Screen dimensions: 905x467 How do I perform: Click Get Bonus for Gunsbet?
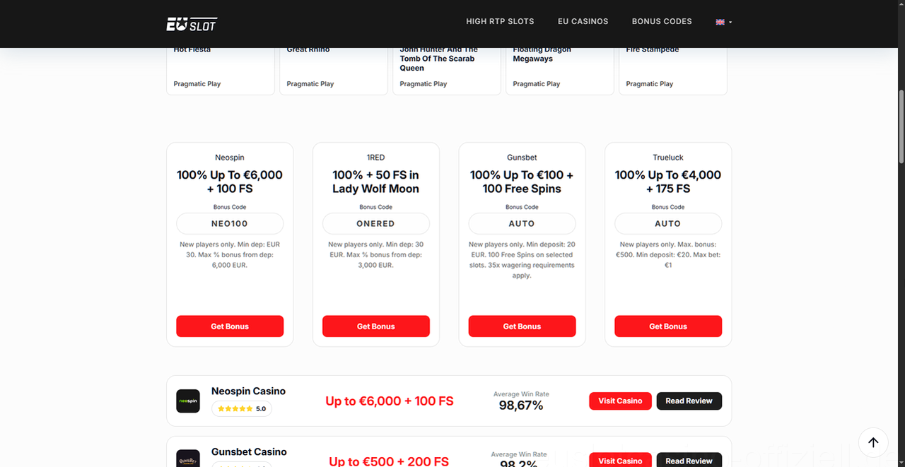click(x=522, y=326)
